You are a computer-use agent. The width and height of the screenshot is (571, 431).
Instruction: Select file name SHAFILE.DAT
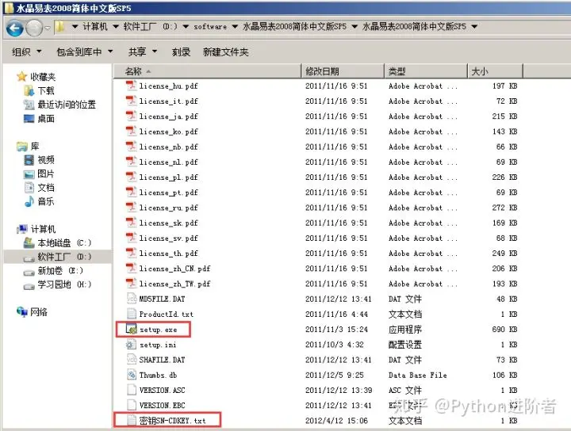[162, 360]
